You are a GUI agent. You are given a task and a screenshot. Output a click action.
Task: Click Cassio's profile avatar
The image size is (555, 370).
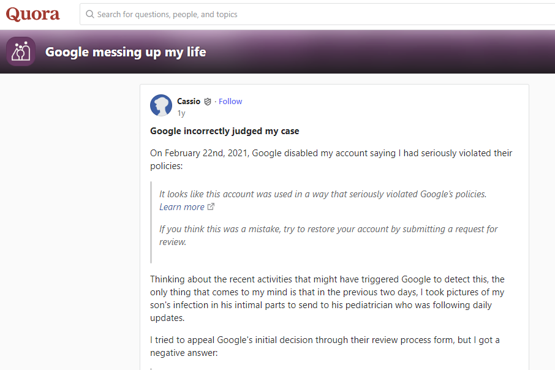click(x=161, y=105)
